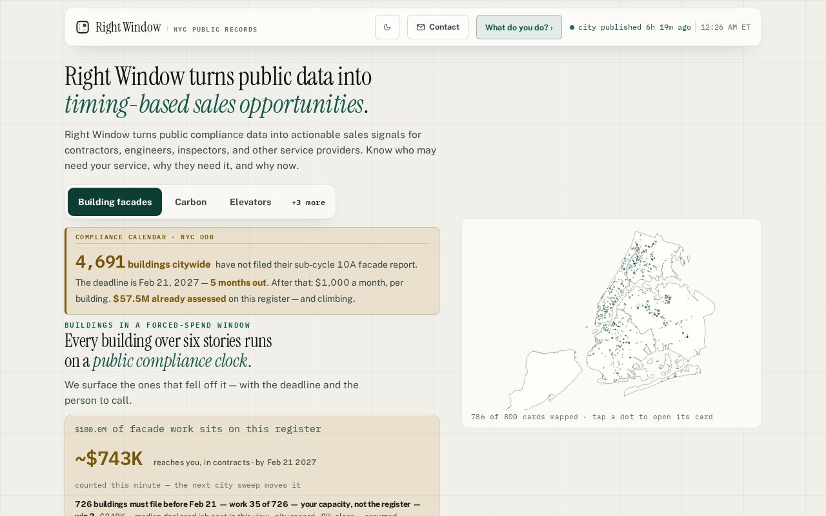Click the Right Window logo icon
The height and width of the screenshot is (516, 826).
[x=83, y=27]
